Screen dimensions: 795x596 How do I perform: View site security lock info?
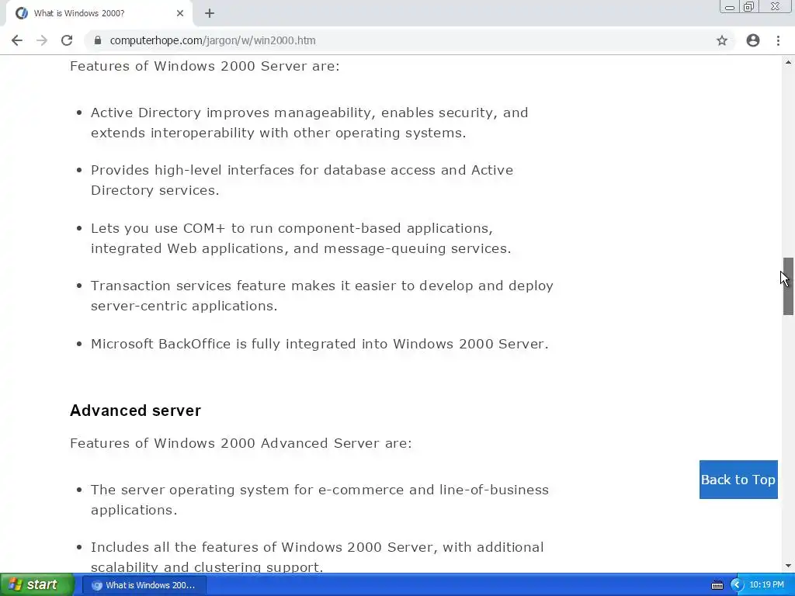pyautogui.click(x=98, y=40)
